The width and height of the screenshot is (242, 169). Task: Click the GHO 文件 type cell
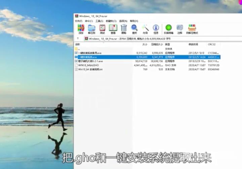coord(170,65)
